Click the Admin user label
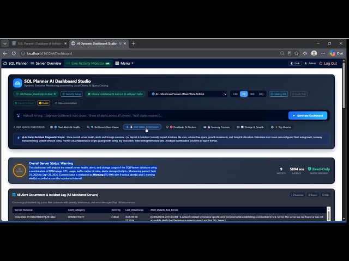 tap(310, 63)
